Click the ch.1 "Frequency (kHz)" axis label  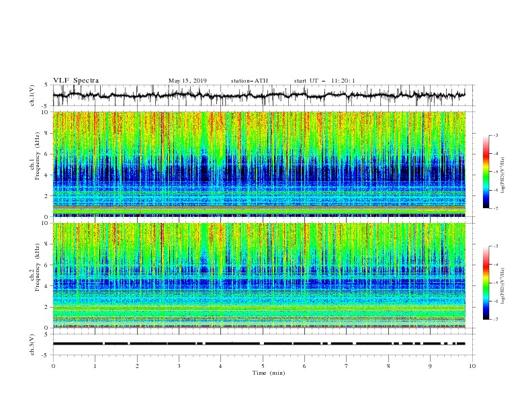pyautogui.click(x=38, y=155)
